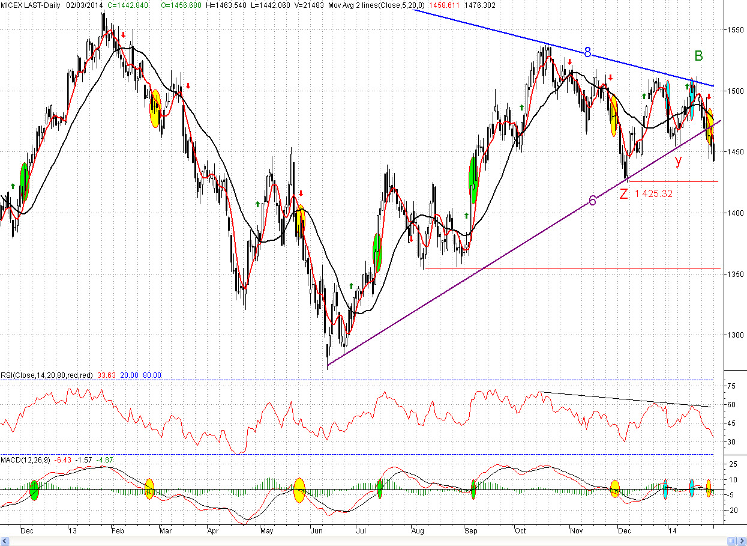This screenshot has width=747, height=546.
Task: Click the support level label '1425.32'
Action: [653, 193]
